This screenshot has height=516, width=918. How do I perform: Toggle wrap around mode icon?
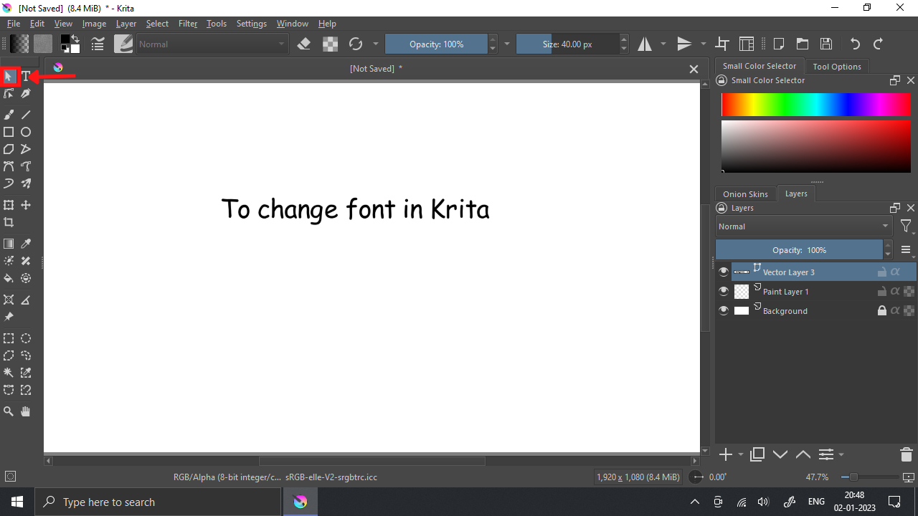pyautogui.click(x=722, y=44)
